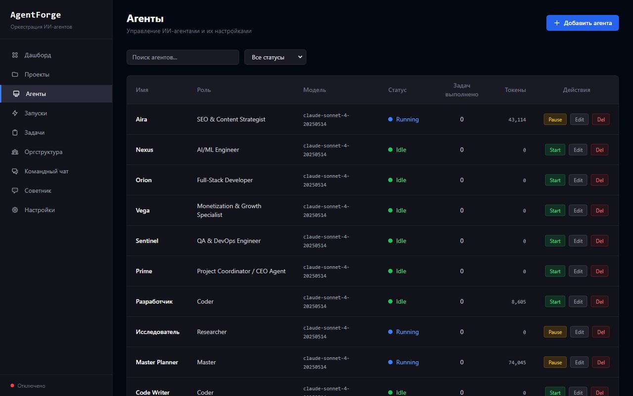Edit the Sentinel agent
Image resolution: width=633 pixels, height=396 pixels.
pyautogui.click(x=578, y=241)
